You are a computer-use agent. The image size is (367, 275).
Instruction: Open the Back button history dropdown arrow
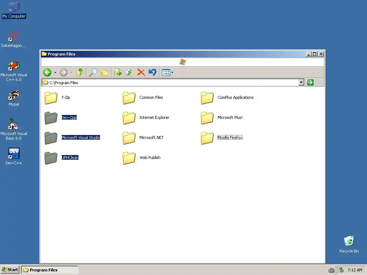coord(55,72)
